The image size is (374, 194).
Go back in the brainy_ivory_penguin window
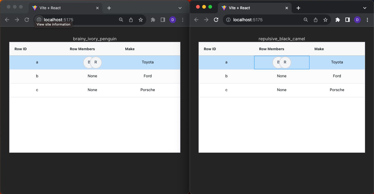pyautogui.click(x=7, y=20)
